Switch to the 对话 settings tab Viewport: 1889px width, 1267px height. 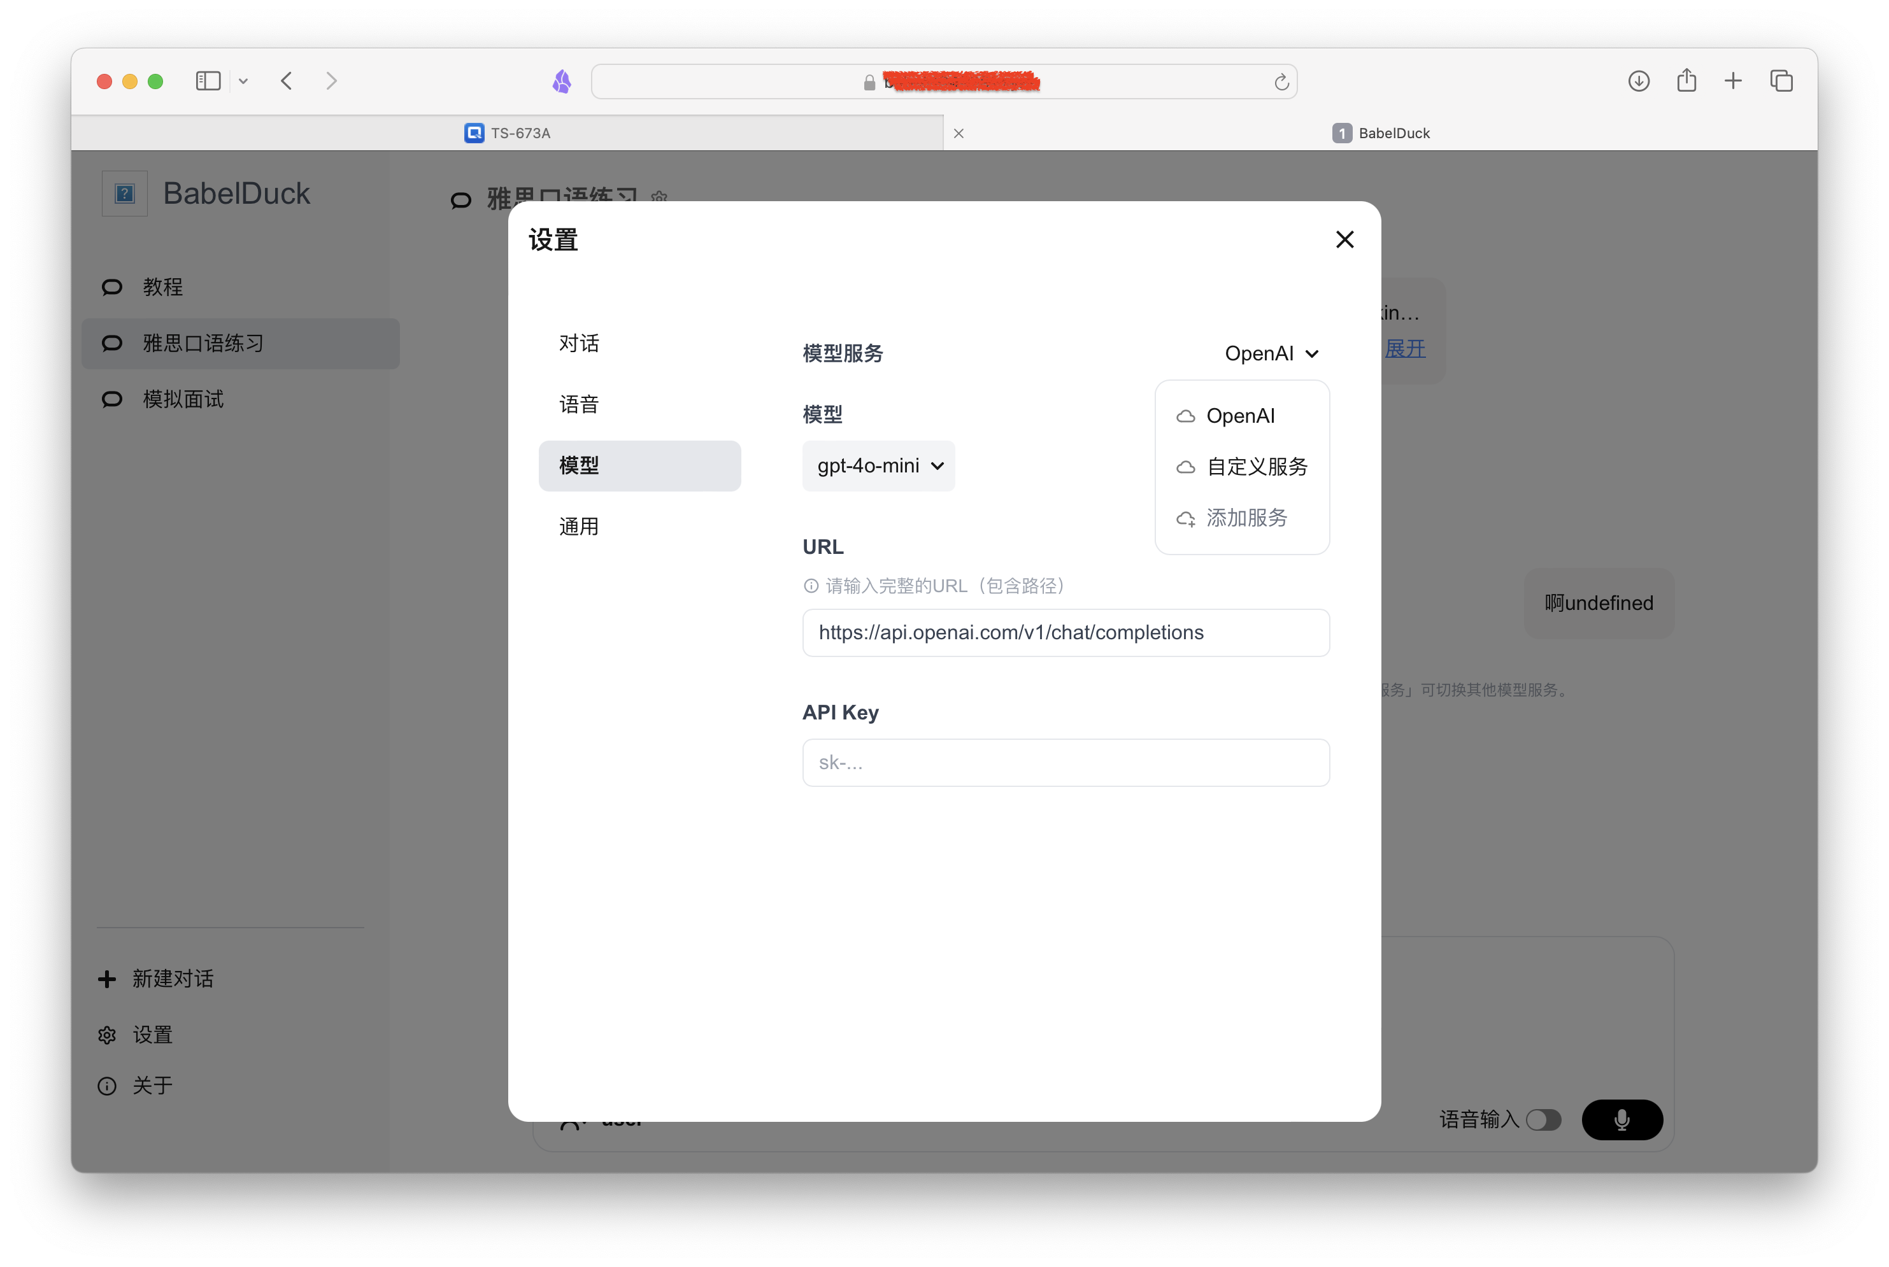pyautogui.click(x=639, y=343)
